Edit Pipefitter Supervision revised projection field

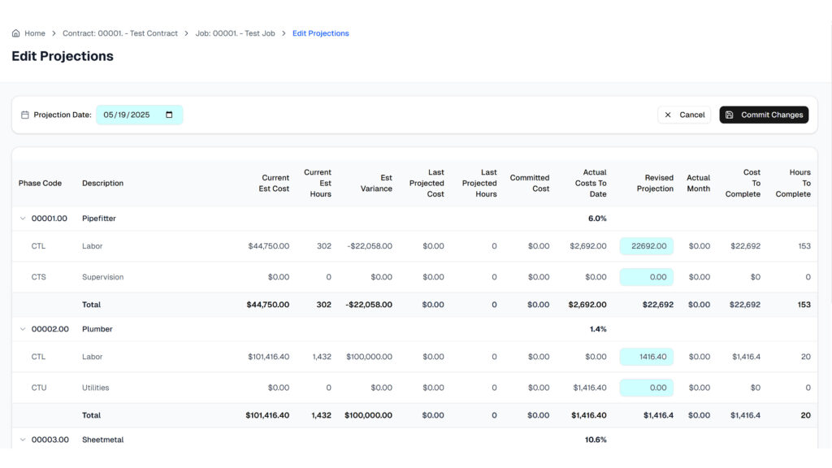(x=647, y=277)
